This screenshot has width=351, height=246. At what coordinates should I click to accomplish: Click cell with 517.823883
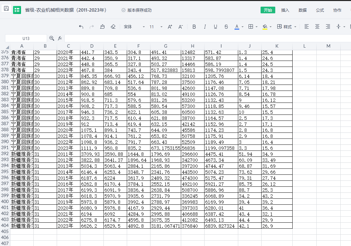(165, 70)
